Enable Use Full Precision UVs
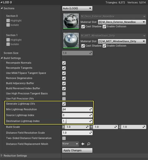This screenshot has height=160, width=148. (64, 99)
